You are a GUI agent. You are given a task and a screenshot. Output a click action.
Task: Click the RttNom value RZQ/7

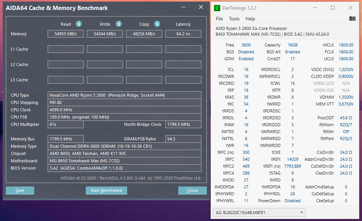pyautogui.click(x=346, y=125)
